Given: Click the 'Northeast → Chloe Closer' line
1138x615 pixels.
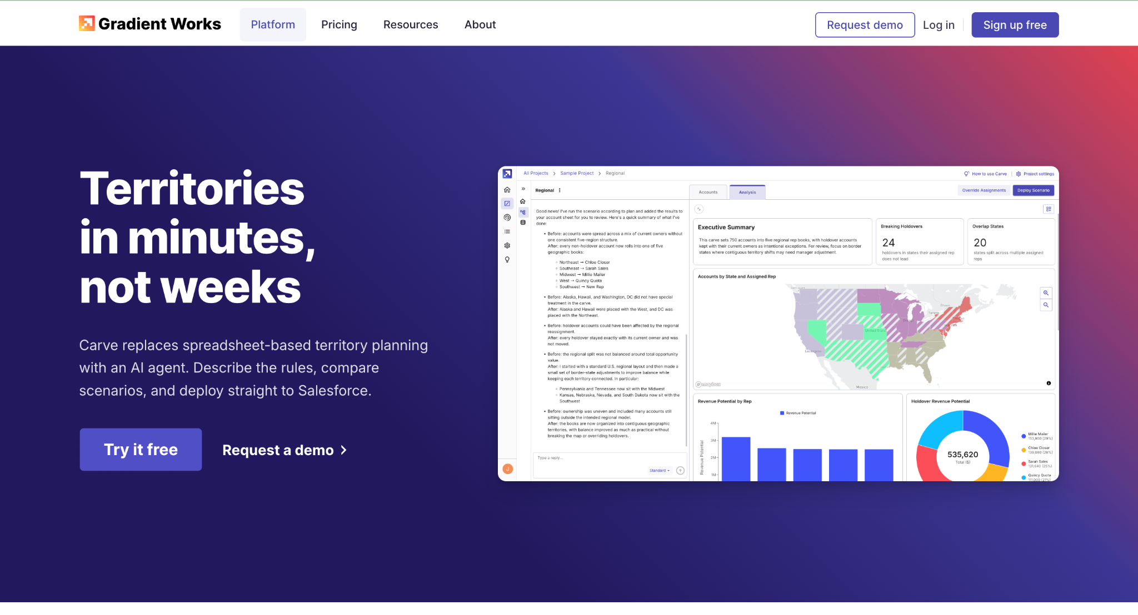Looking at the screenshot, I should (585, 263).
